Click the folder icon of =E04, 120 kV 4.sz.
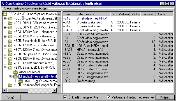 (10, 36)
